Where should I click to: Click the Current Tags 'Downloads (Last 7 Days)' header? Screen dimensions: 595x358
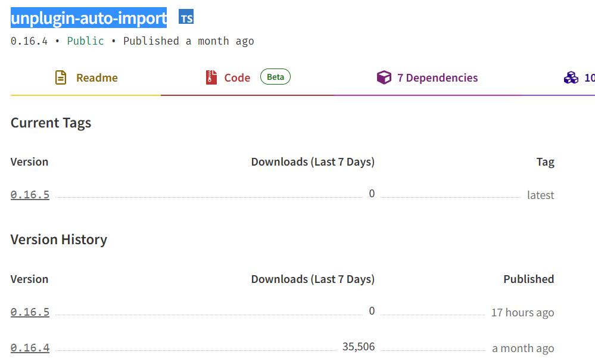[313, 162]
